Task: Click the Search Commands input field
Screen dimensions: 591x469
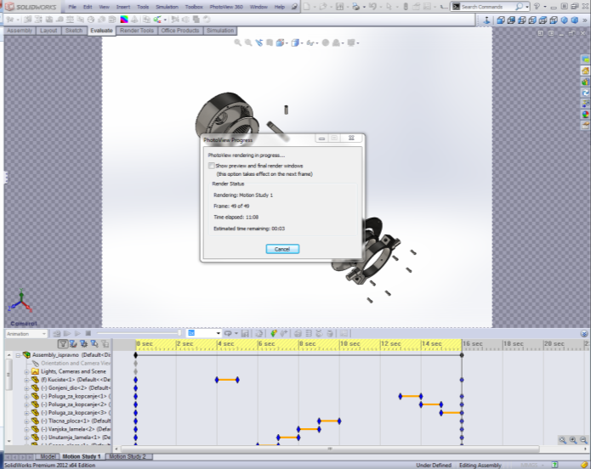Action: (x=486, y=7)
